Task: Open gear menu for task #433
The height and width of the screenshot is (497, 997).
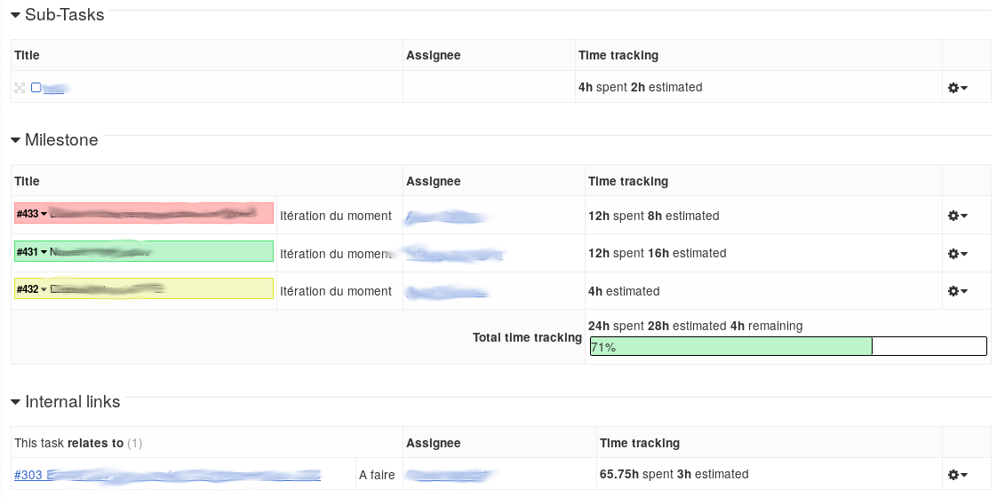Action: pos(957,216)
